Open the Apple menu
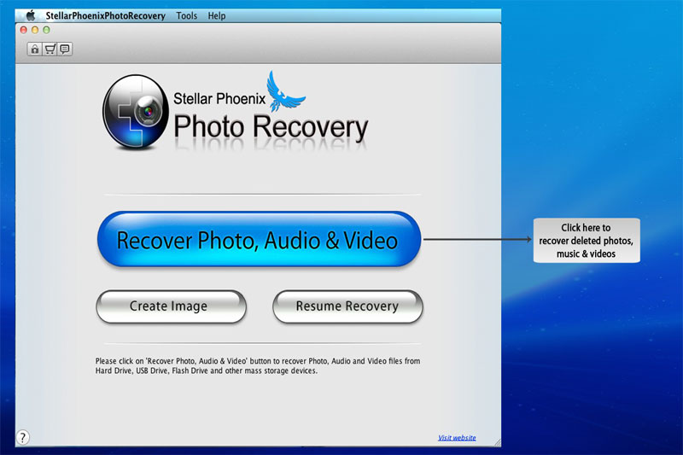This screenshot has height=455, width=683. pos(31,16)
